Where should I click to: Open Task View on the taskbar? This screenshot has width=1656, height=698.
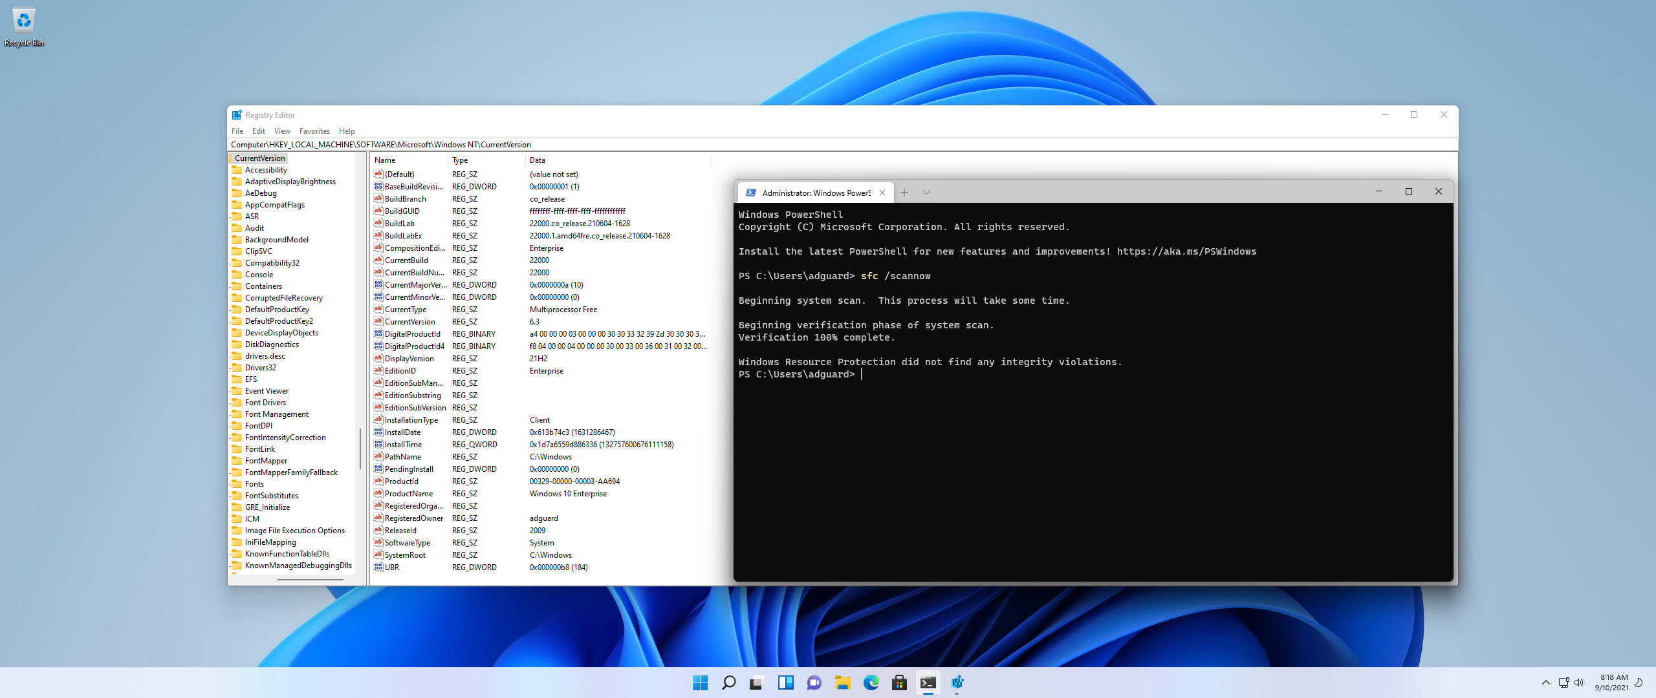pos(757,682)
